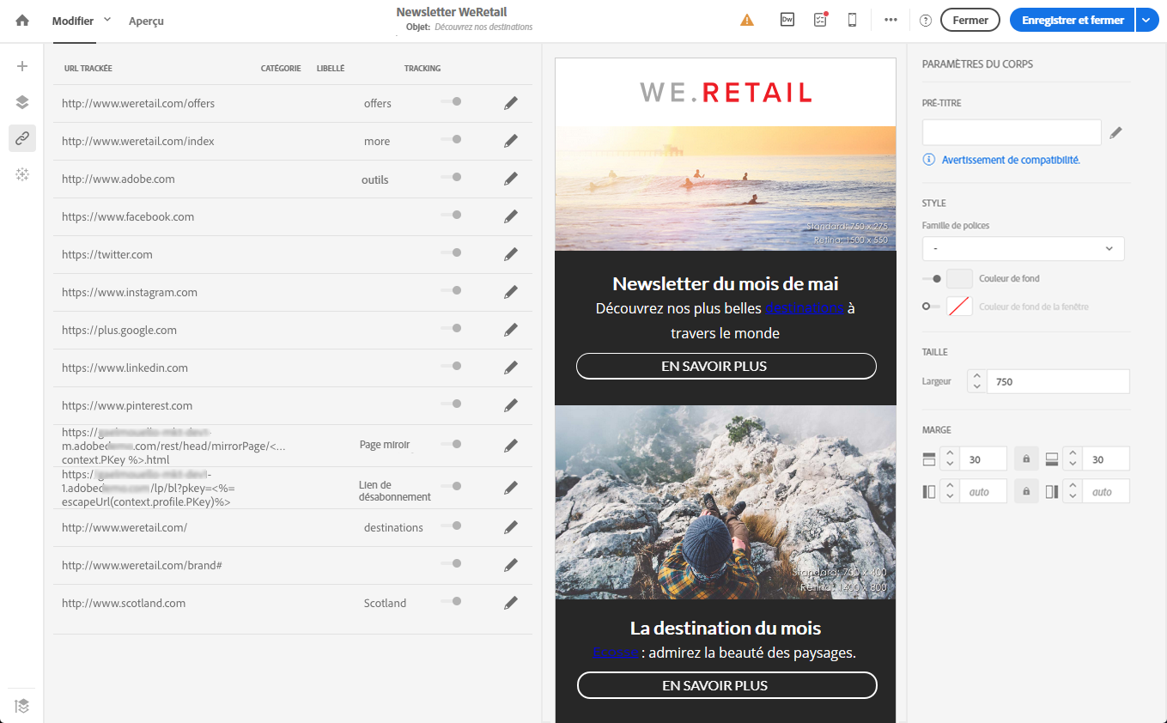The height and width of the screenshot is (723, 1167).
Task: Click the bottom-left stacked layers icon
Action: 22,706
